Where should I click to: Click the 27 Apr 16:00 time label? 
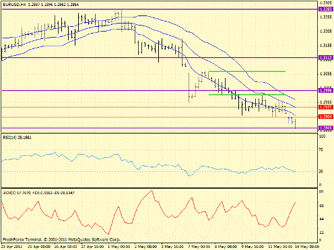(93, 247)
